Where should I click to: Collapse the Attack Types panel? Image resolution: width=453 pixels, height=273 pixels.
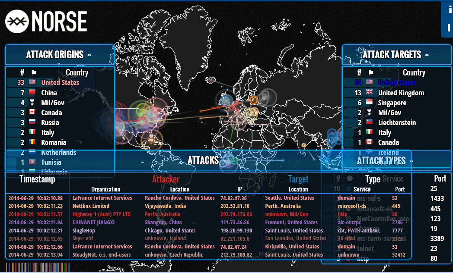pos(411,161)
